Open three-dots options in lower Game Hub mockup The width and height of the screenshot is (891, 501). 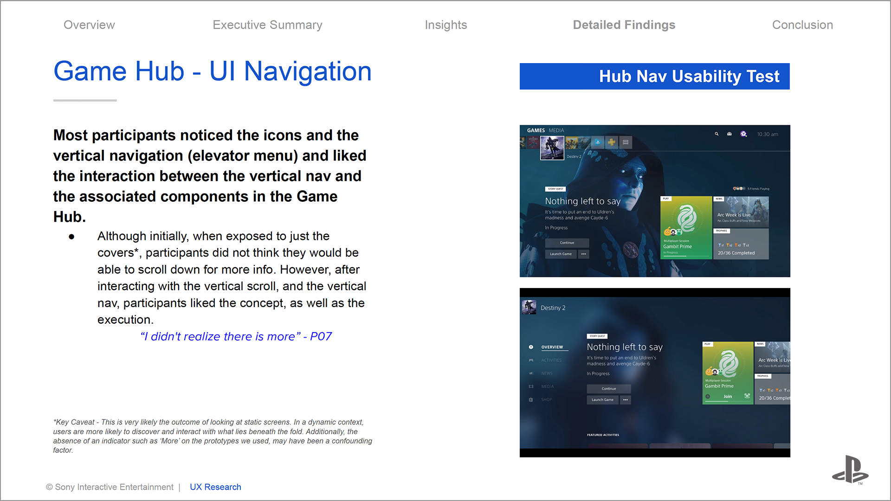626,400
